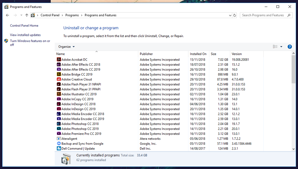Screen dimensions: 298x169
Task: Go back with the left arrow button
Action: tap(7, 15)
